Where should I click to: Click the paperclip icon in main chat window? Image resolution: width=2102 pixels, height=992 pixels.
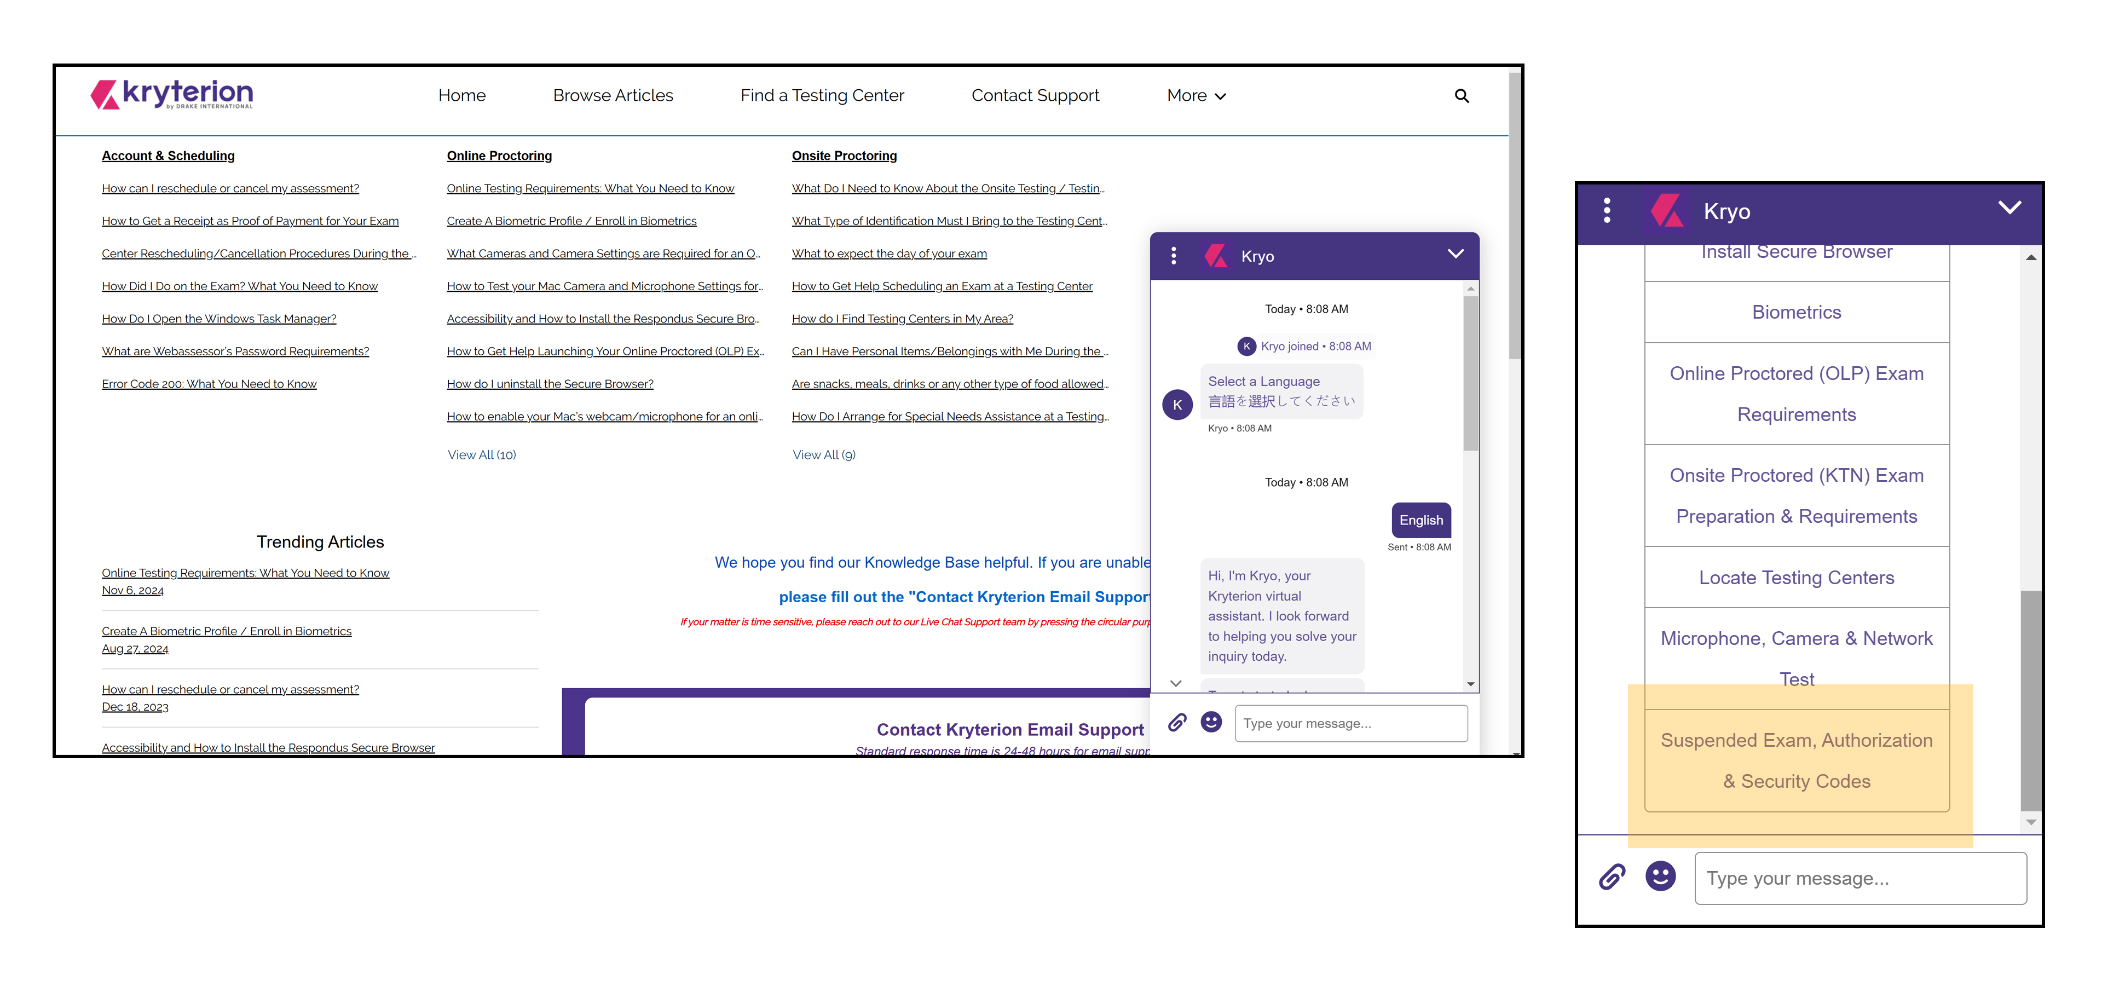(x=1176, y=723)
